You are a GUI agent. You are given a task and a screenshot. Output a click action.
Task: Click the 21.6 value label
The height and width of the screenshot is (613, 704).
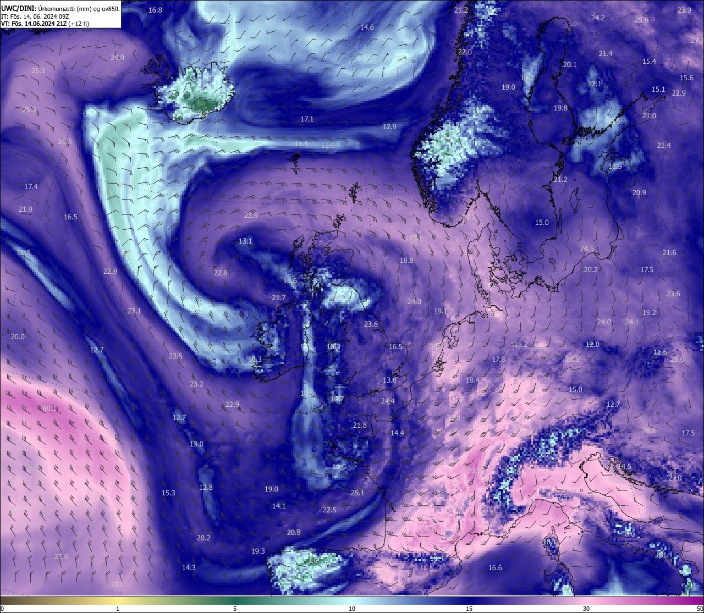[x=669, y=252]
